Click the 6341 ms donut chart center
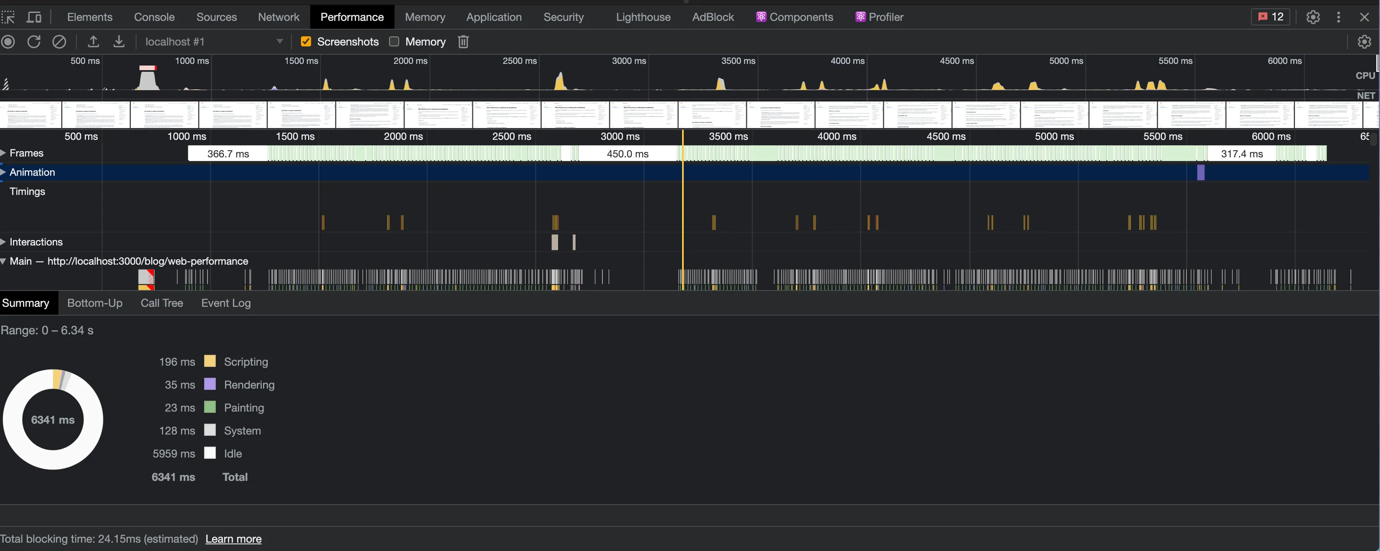 pos(53,420)
